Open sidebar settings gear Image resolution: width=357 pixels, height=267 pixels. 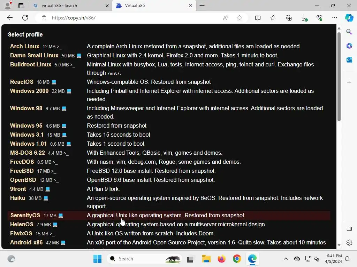(349, 243)
